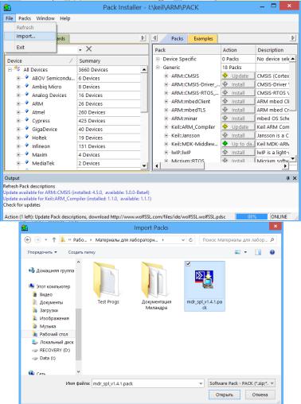Select the Infineon tree item
The height and width of the screenshot is (404, 301).
pyautogui.click(x=41, y=146)
